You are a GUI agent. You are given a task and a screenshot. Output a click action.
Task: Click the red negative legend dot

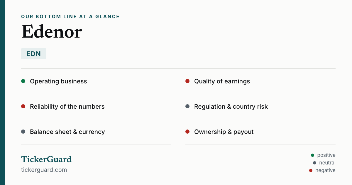click(x=311, y=170)
